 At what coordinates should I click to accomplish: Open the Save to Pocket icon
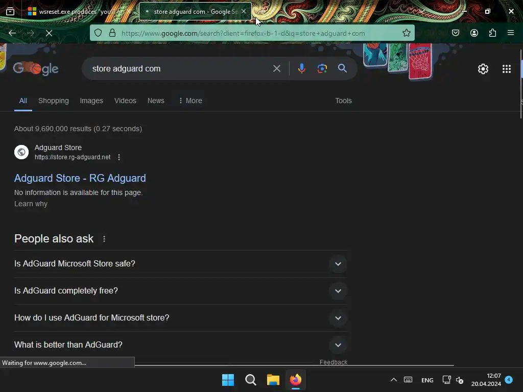(x=456, y=33)
